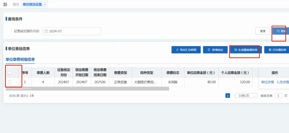Toggle the select-all header checkbox

[10, 73]
